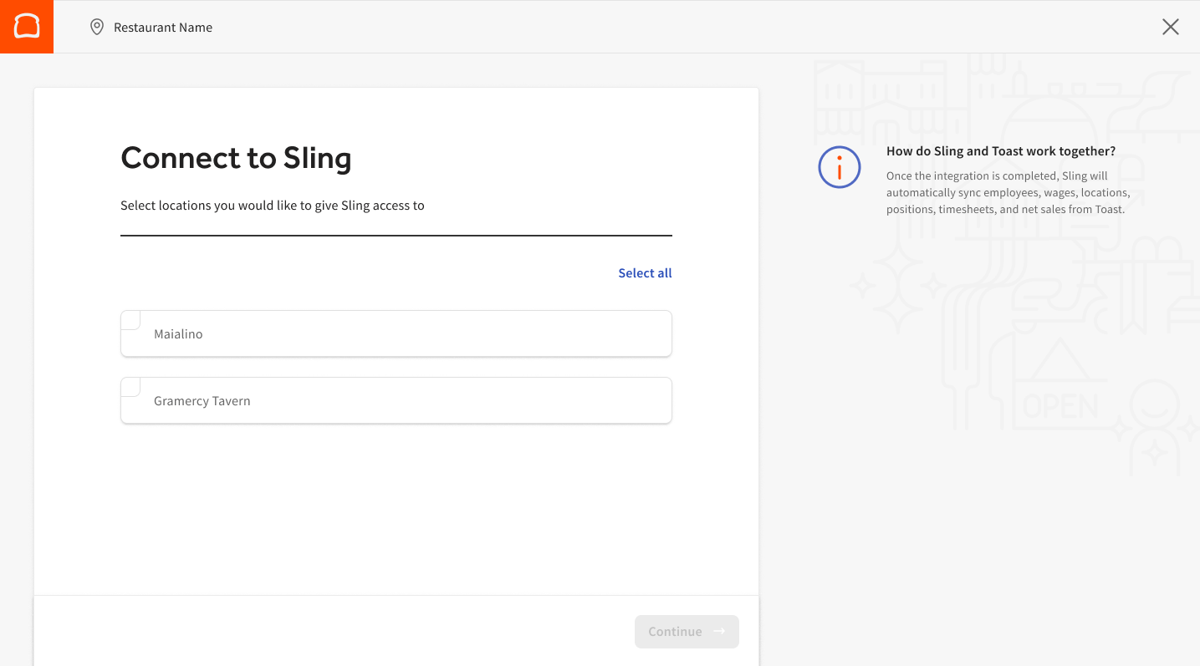1200x666 pixels.
Task: Check the Maialino checkbox
Action: point(131,320)
